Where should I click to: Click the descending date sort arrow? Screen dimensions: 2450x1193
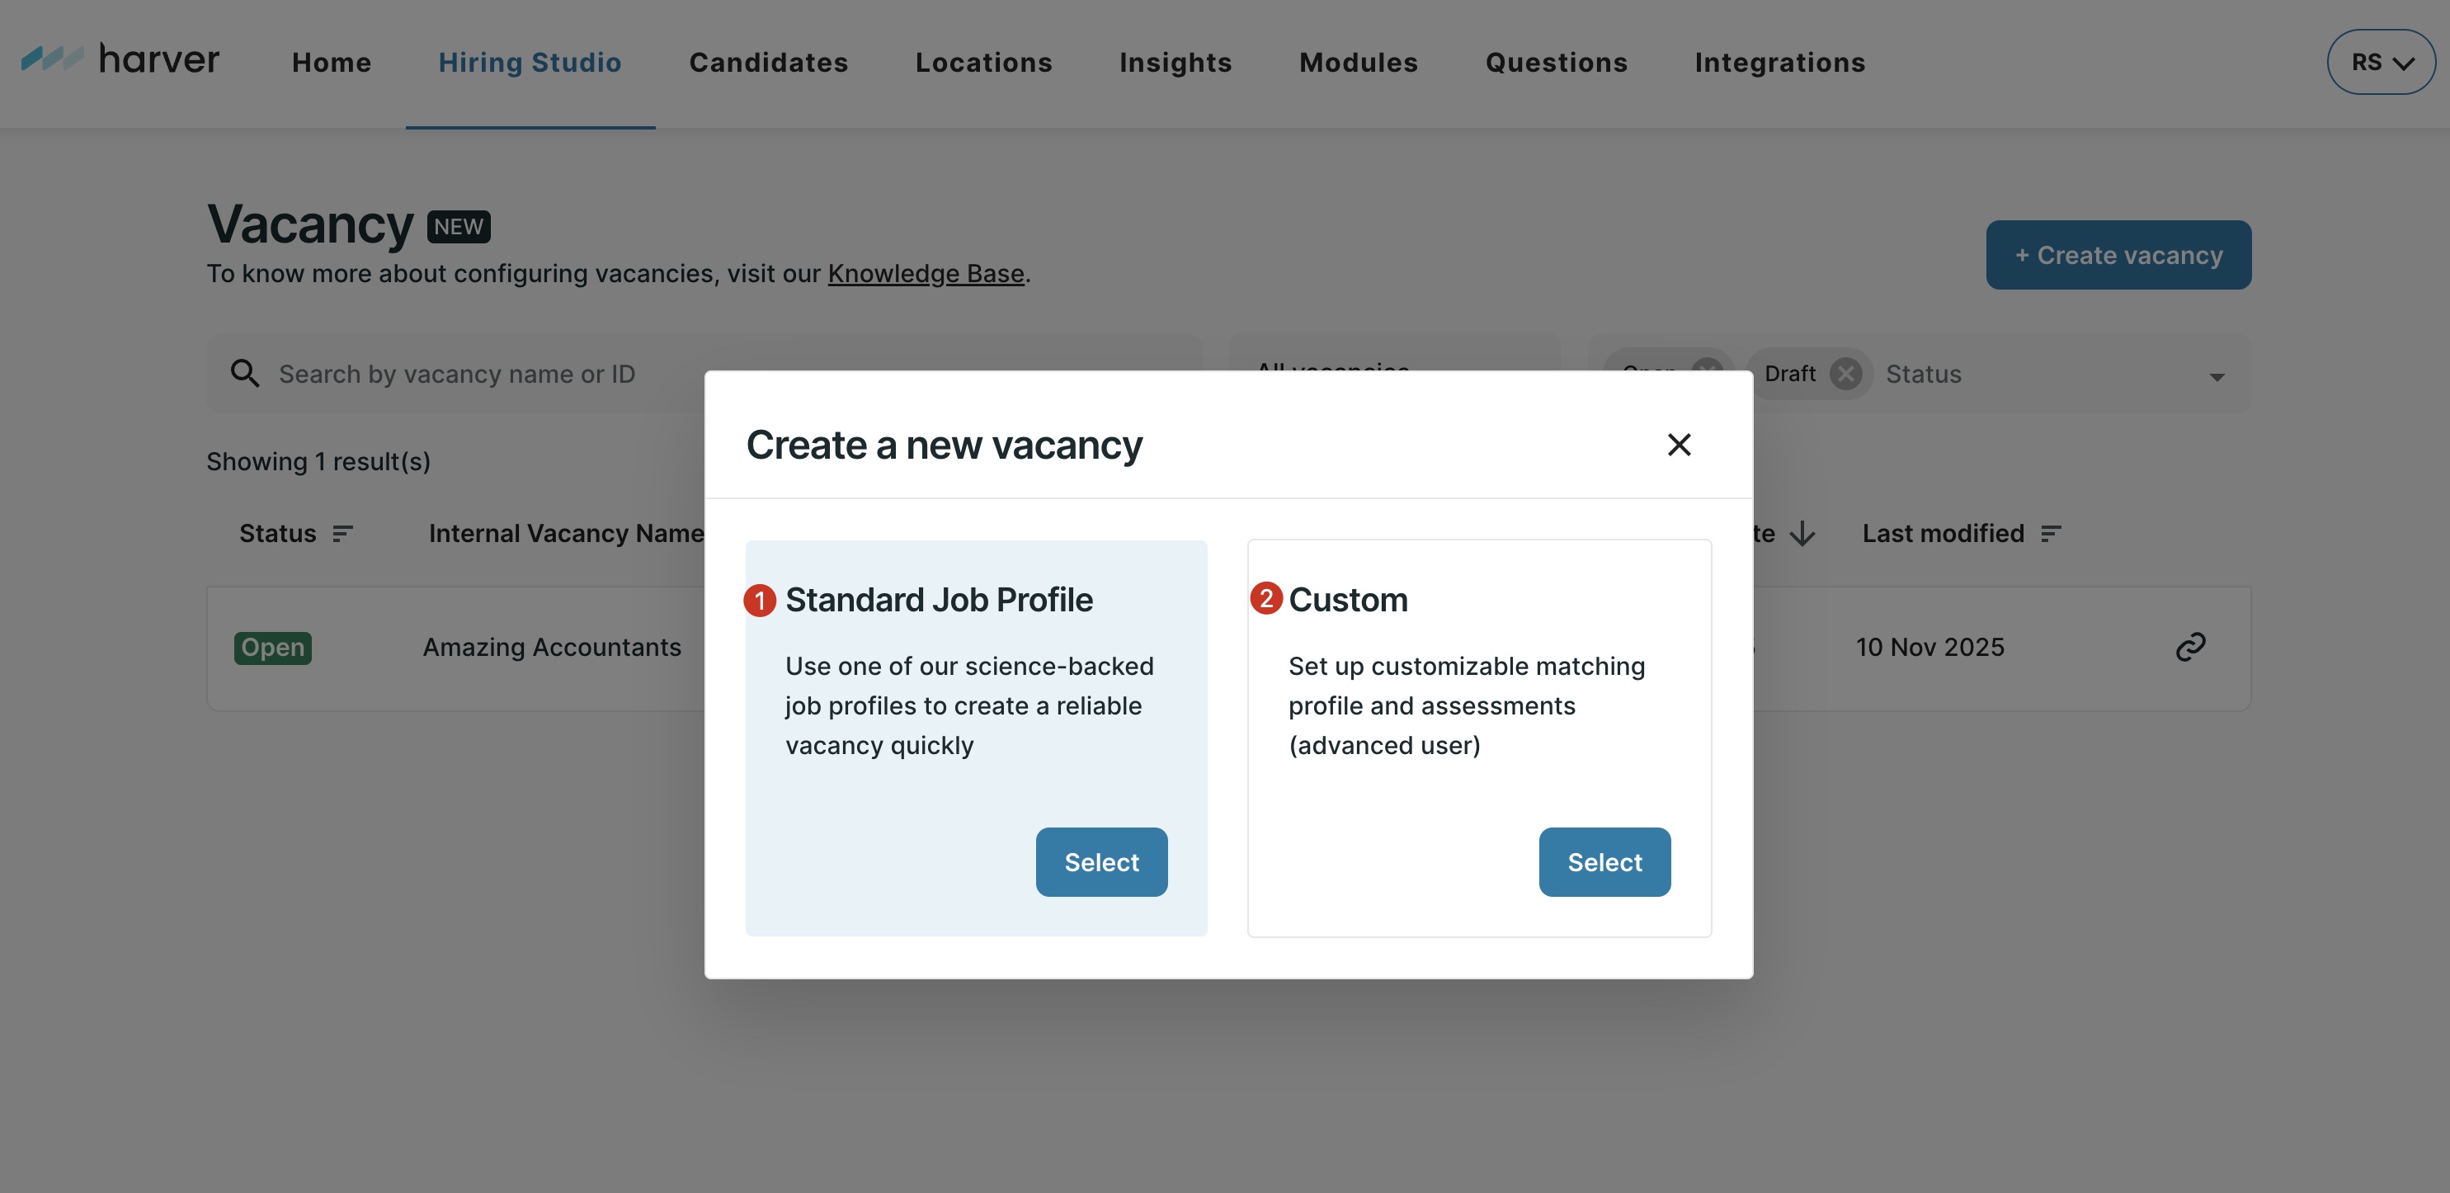pyautogui.click(x=1802, y=534)
